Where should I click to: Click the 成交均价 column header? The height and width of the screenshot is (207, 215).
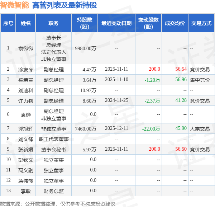tap(175, 23)
